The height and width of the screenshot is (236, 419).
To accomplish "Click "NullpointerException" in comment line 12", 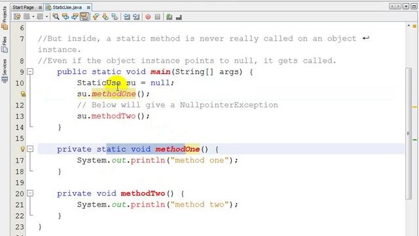I will pyautogui.click(x=229, y=105).
